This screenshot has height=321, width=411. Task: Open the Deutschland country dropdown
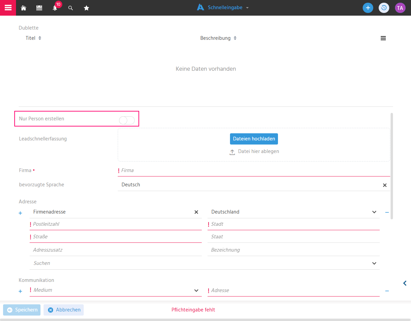tap(293, 212)
